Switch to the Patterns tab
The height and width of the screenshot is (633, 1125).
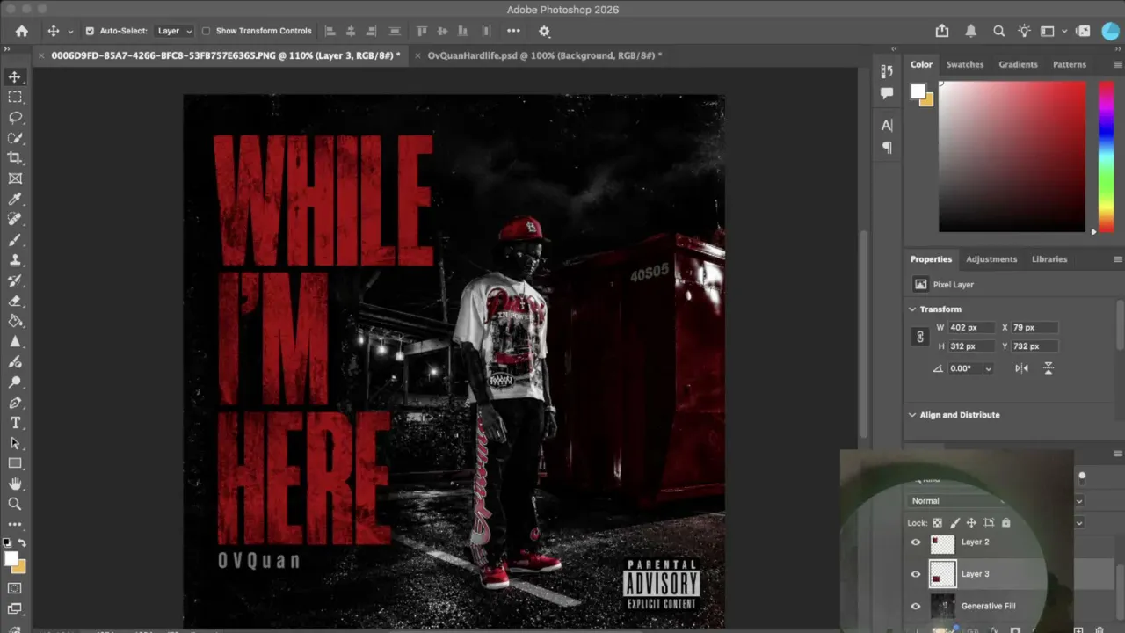1070,64
